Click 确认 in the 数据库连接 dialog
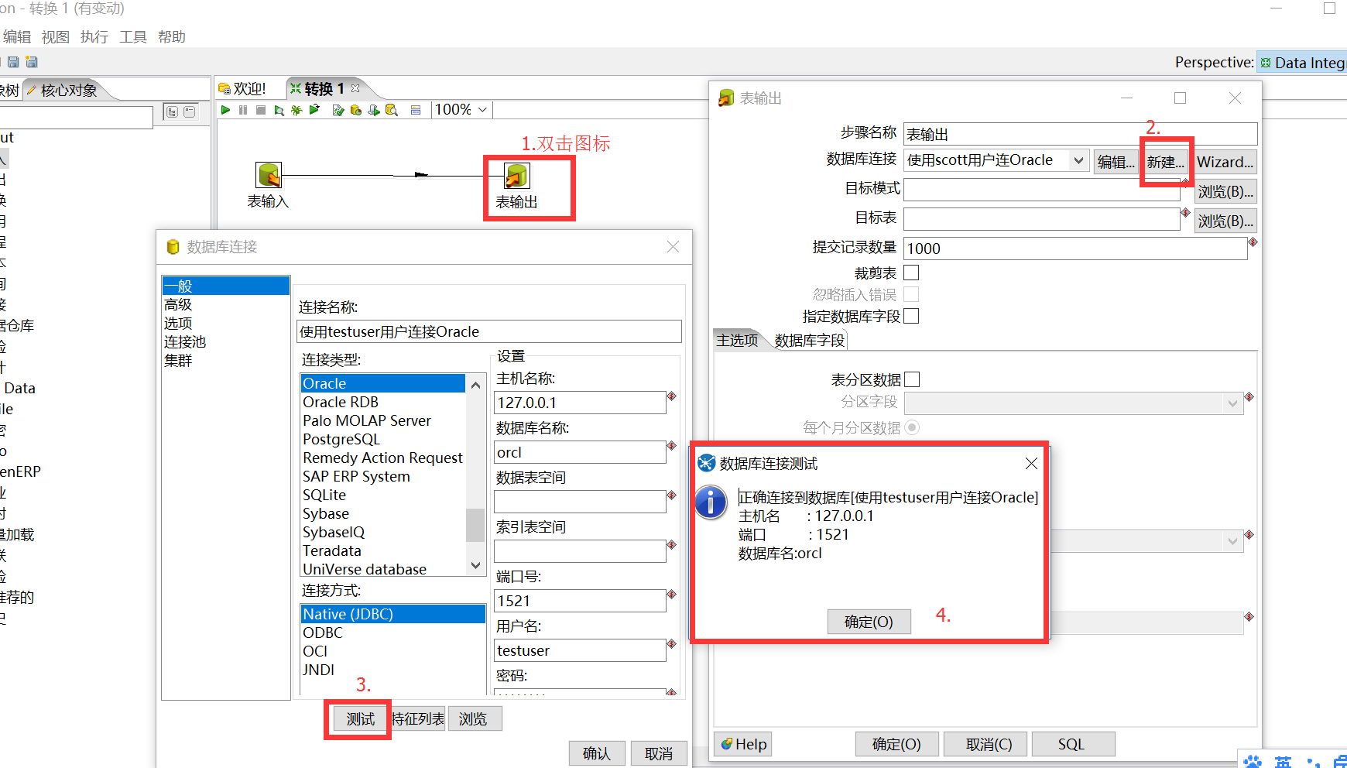1347x768 pixels. pos(596,753)
